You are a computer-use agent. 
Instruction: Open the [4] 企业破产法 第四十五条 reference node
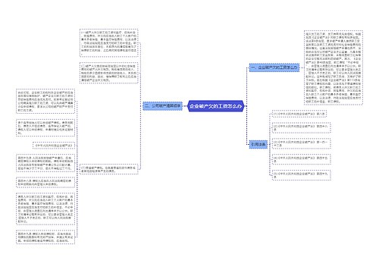tap(302, 159)
